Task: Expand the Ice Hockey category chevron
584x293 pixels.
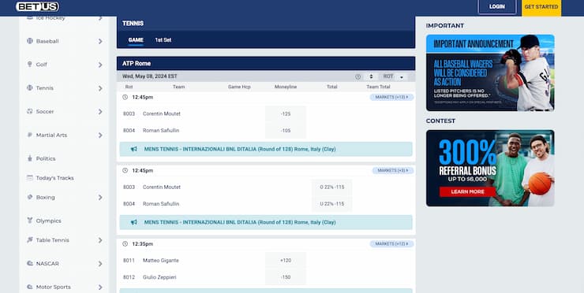Action: 100,18
